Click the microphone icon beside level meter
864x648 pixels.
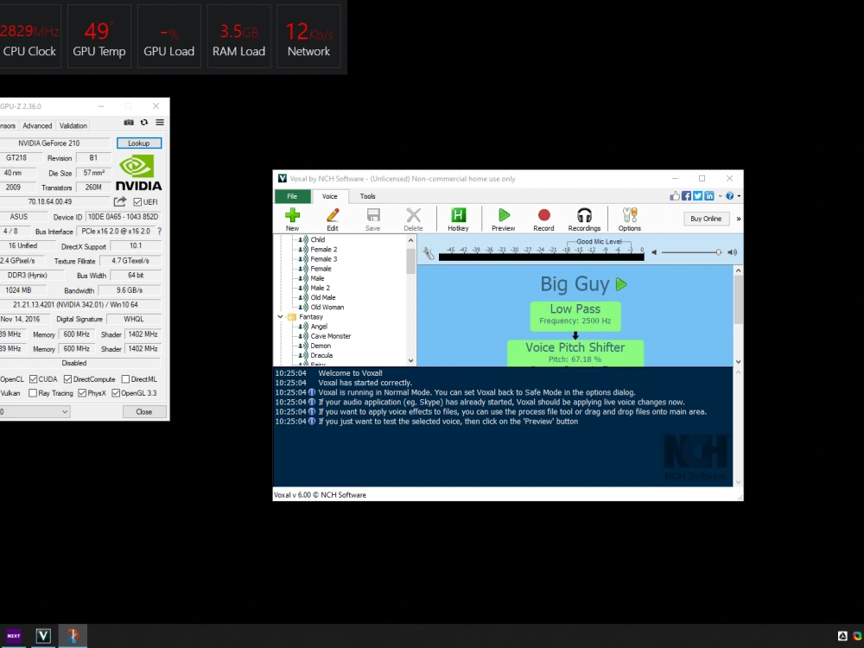tap(429, 253)
